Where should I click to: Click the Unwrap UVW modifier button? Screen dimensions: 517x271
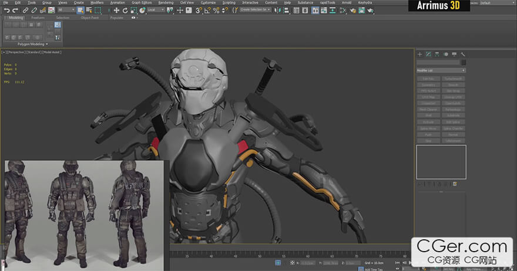click(453, 97)
